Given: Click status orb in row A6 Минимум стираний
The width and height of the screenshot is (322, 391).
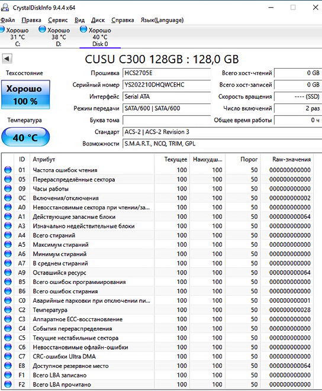Looking at the screenshot, I should [8, 254].
